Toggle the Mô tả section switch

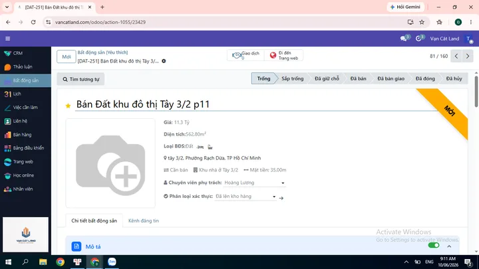pos(434,245)
